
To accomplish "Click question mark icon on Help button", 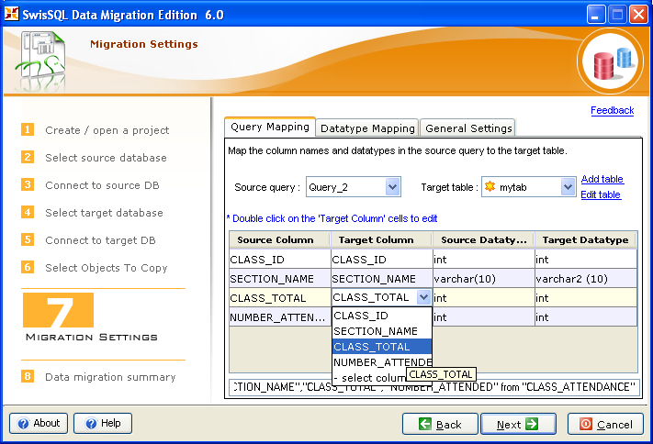I will pyautogui.click(x=91, y=424).
